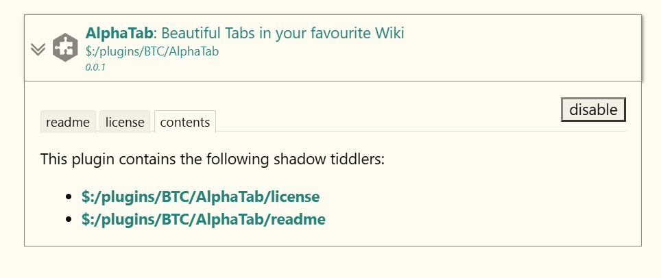
Task: Switch to the readme tab
Action: [68, 122]
